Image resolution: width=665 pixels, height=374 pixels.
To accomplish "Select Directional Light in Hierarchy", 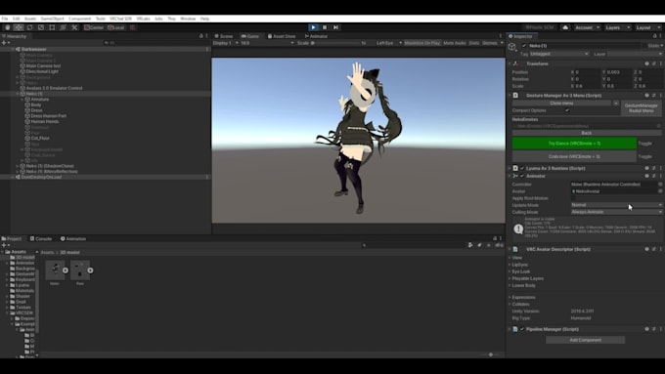I will (42, 71).
